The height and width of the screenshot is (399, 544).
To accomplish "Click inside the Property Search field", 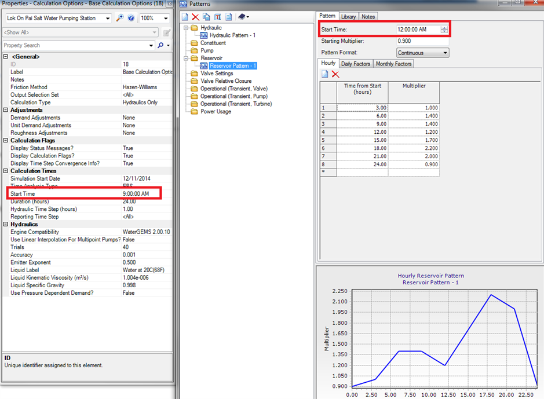I will 58,45.
